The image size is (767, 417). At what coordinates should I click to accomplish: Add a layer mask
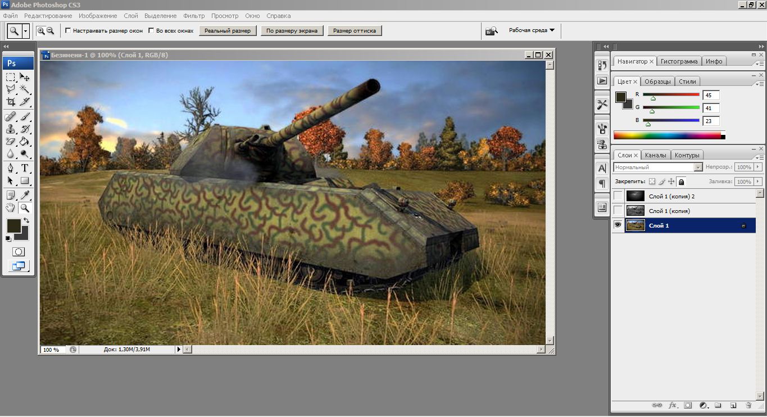pyautogui.click(x=687, y=405)
